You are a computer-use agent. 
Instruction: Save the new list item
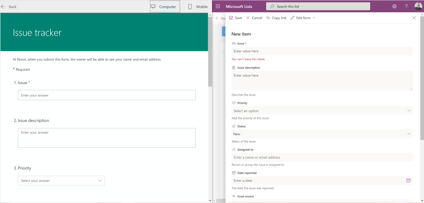coord(236,18)
